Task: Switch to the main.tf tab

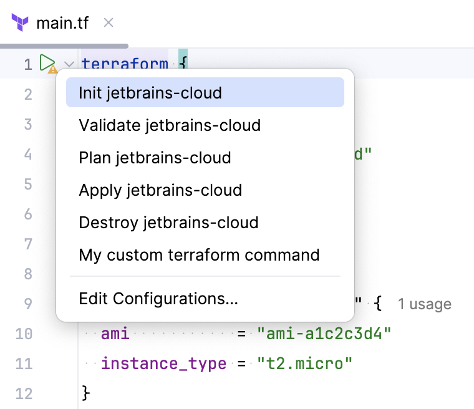Action: pos(62,23)
